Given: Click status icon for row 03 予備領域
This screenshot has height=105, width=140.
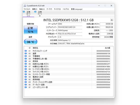Looking at the screenshot, I should tap(26, 56).
